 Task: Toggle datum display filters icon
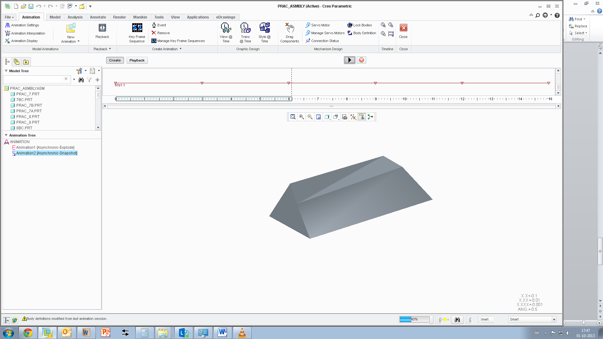click(353, 117)
